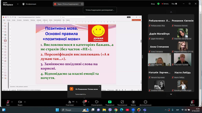Select the Анастасія Загородник video tile
The height and width of the screenshot is (113, 202).
[183, 34]
